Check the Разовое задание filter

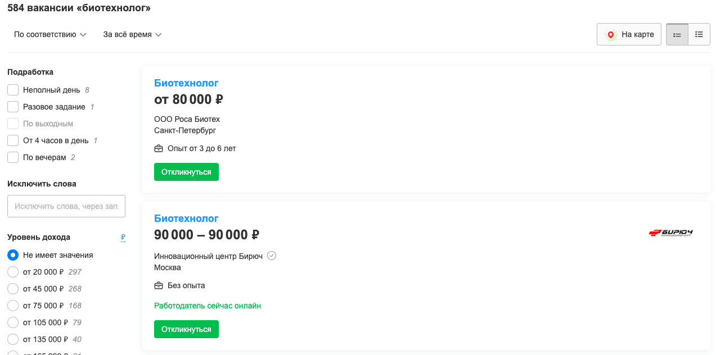click(13, 107)
